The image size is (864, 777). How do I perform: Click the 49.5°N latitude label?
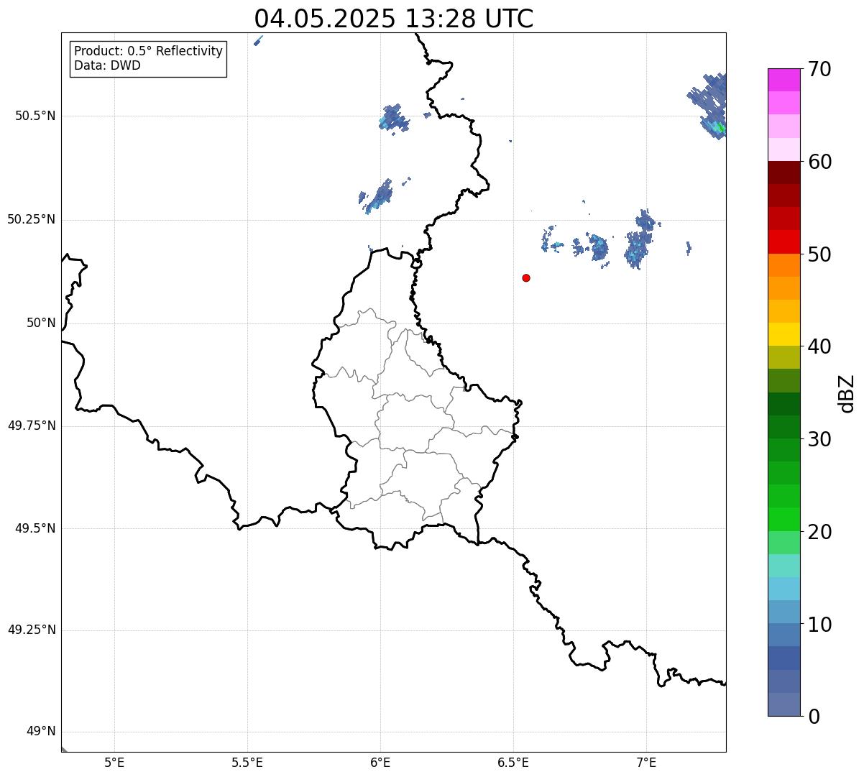click(x=35, y=528)
